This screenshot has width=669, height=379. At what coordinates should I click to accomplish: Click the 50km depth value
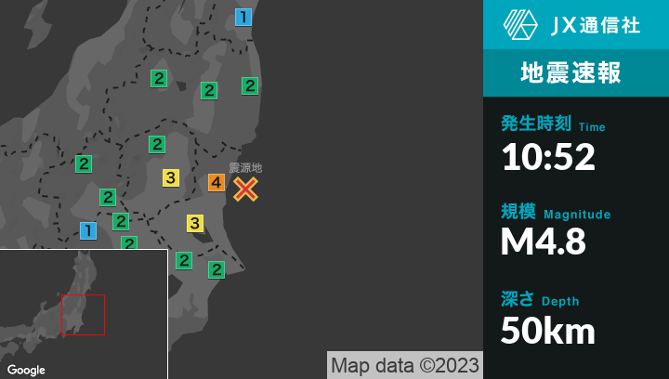[x=548, y=330]
